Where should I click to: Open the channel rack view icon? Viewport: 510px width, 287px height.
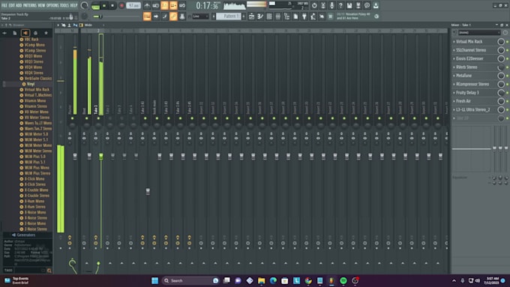click(269, 16)
